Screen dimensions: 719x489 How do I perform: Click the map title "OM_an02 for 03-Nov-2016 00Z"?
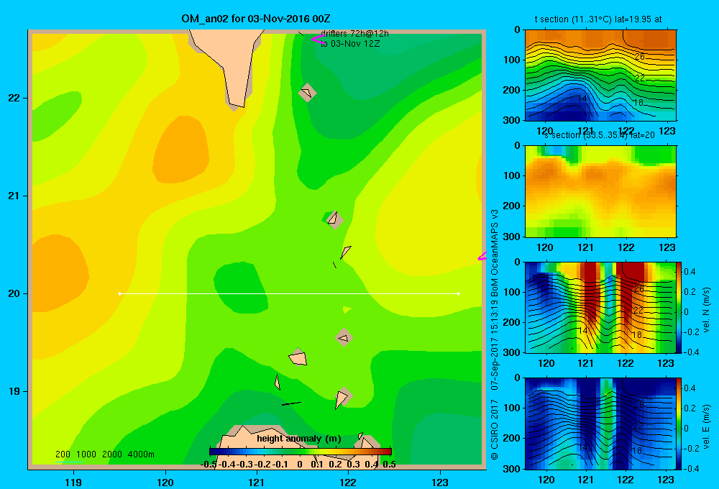tap(255, 19)
